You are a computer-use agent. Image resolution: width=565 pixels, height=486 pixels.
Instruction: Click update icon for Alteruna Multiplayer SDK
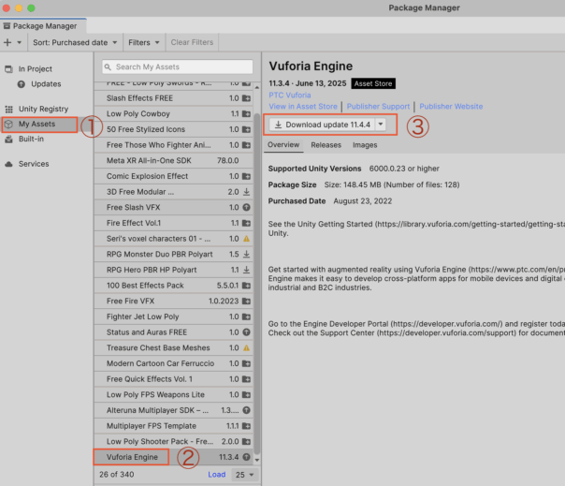point(246,410)
